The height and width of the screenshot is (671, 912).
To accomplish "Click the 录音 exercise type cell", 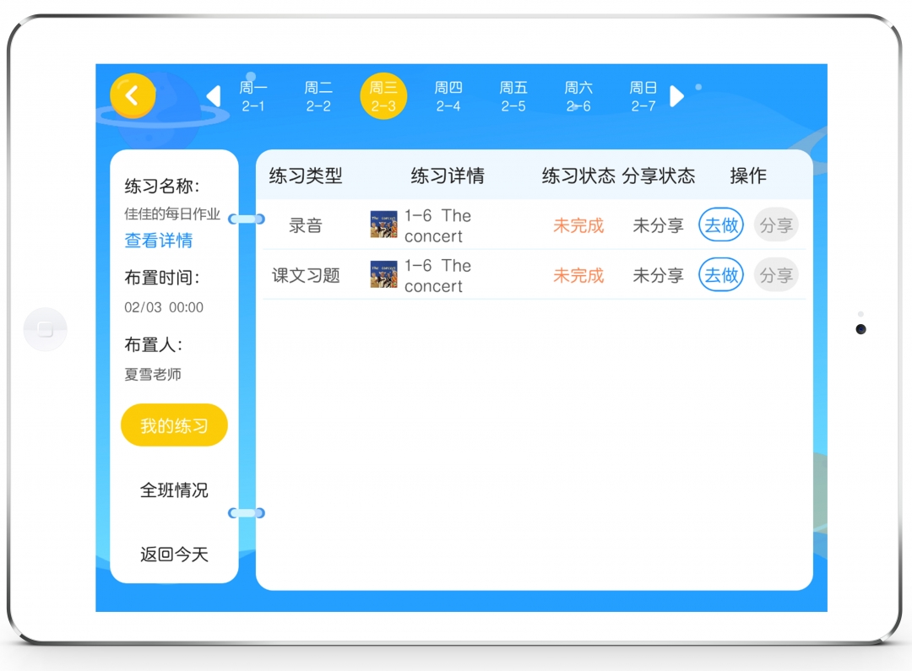I will click(x=306, y=225).
